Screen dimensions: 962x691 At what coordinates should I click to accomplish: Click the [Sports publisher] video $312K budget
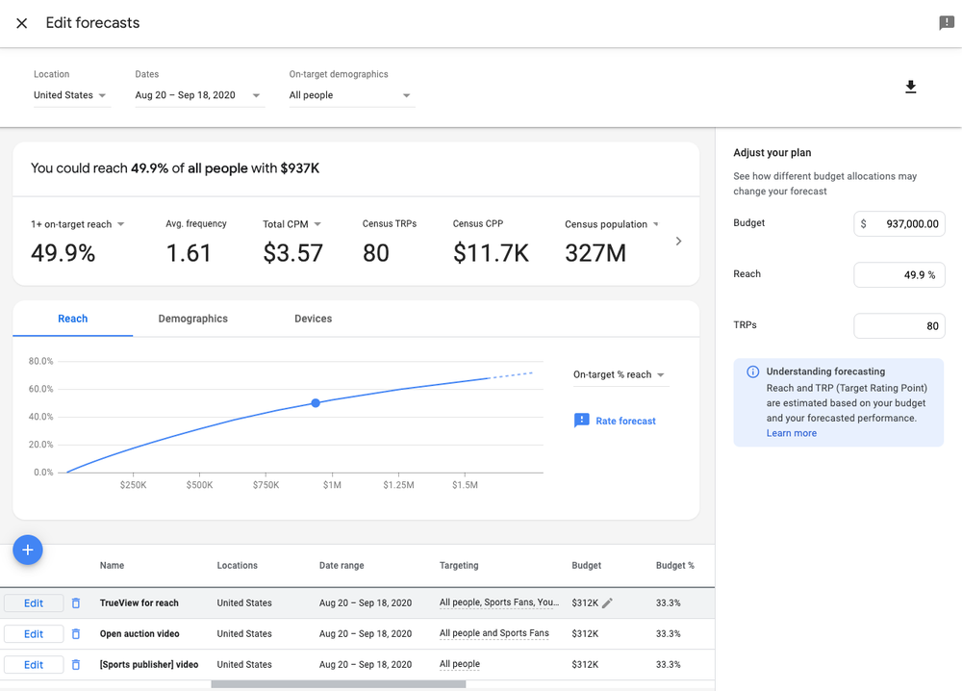[585, 665]
